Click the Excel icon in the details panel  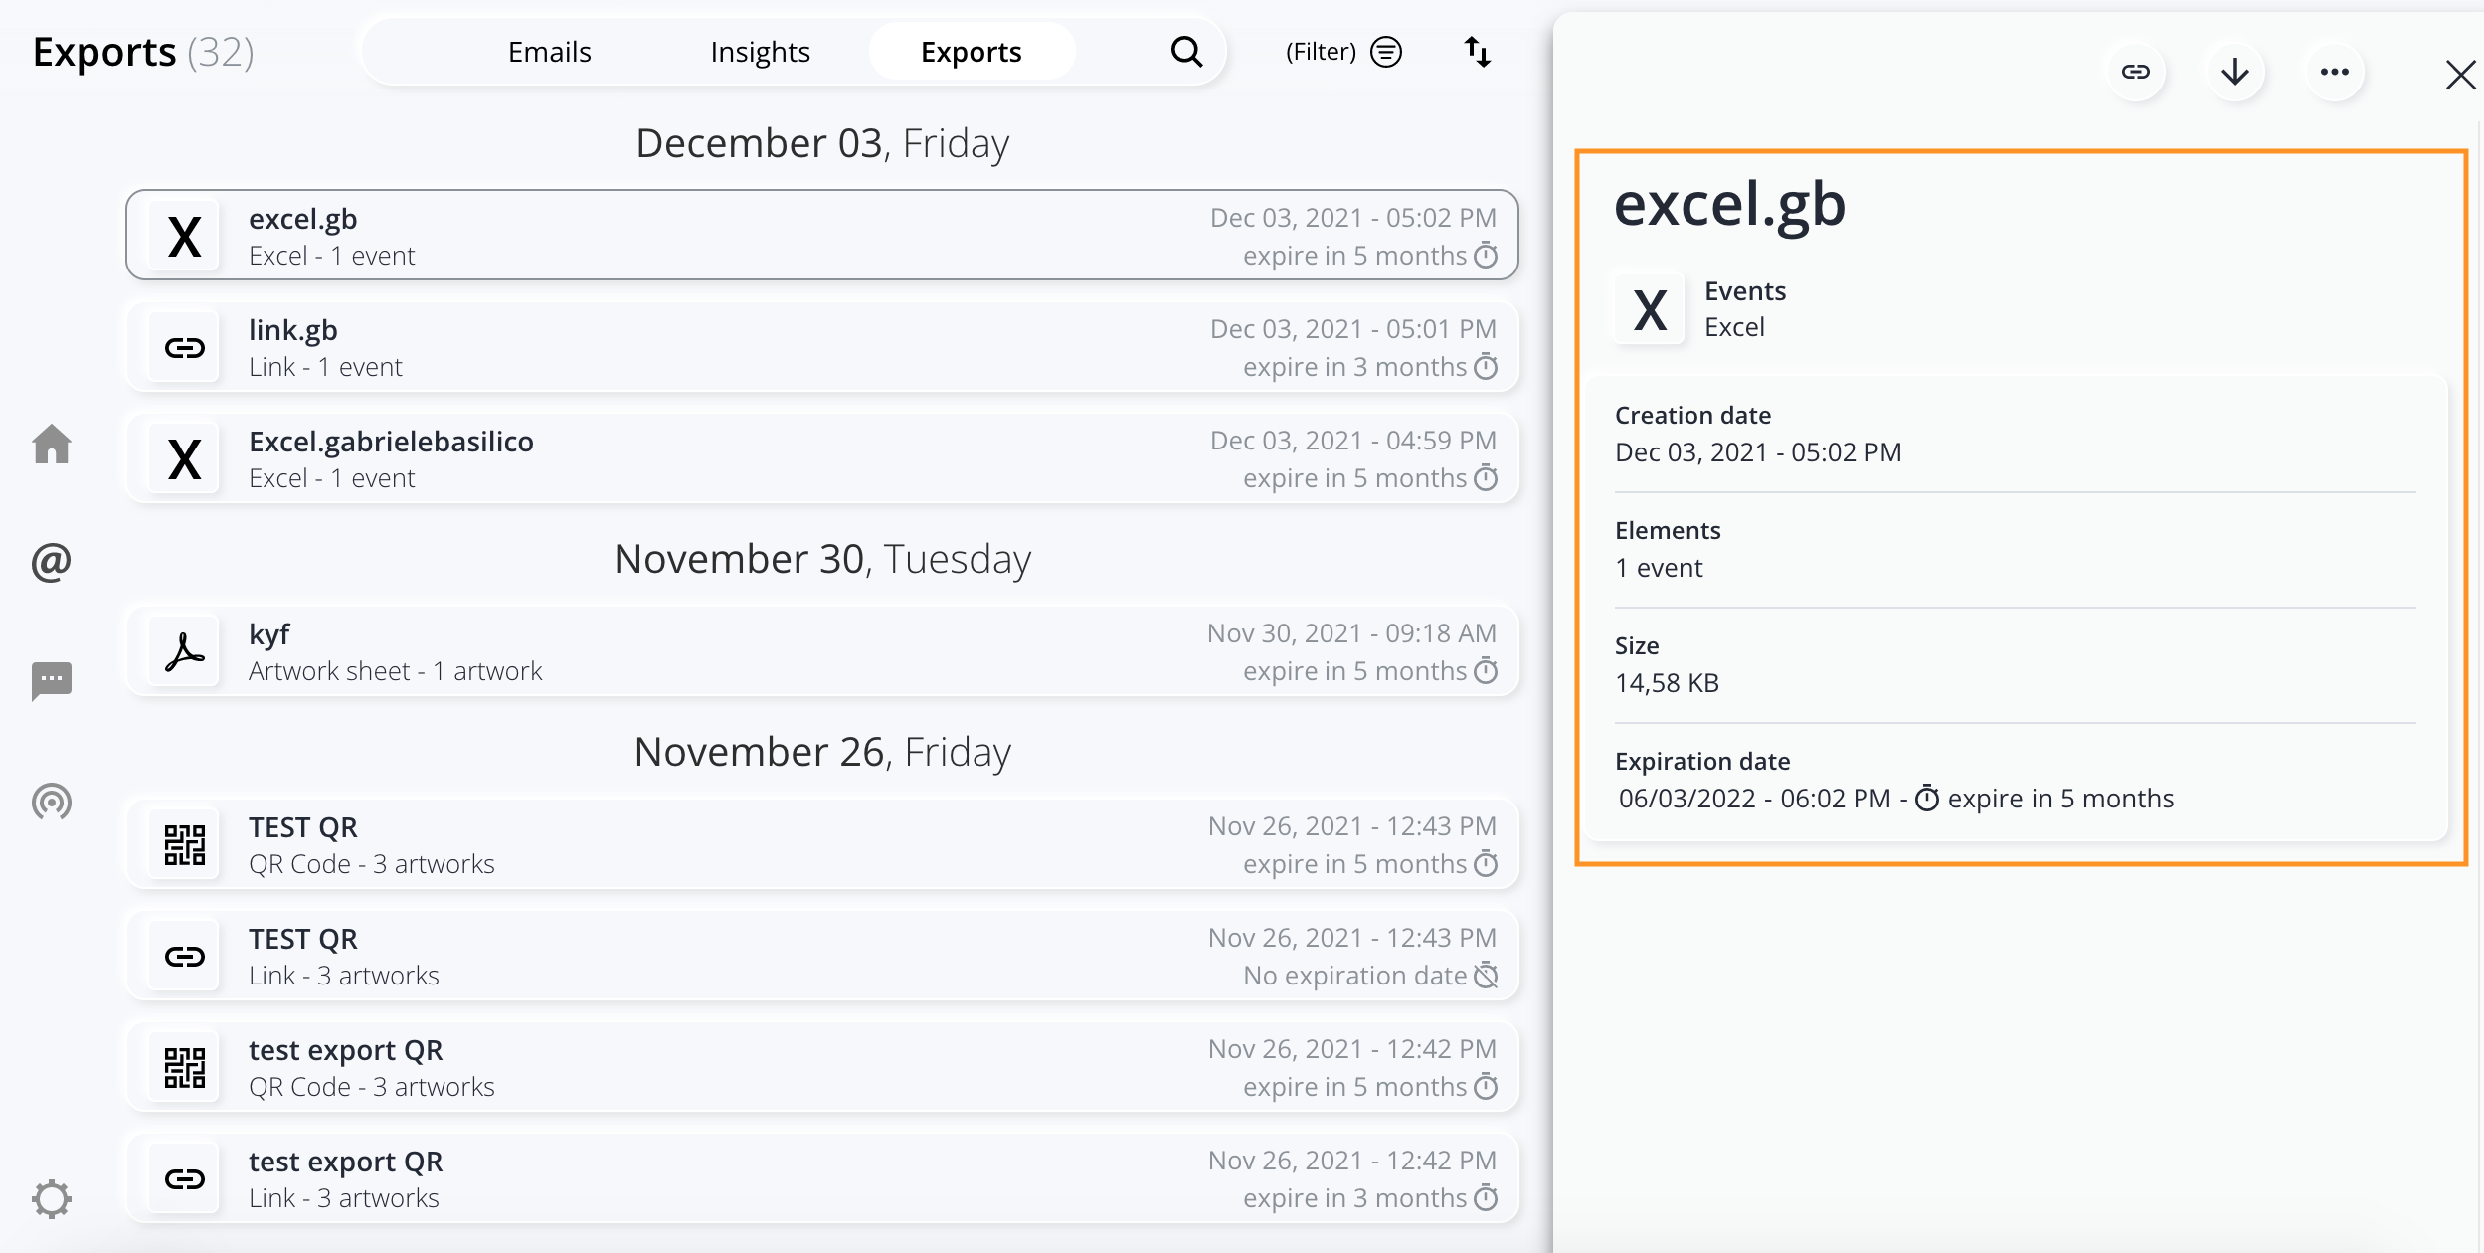1650,309
